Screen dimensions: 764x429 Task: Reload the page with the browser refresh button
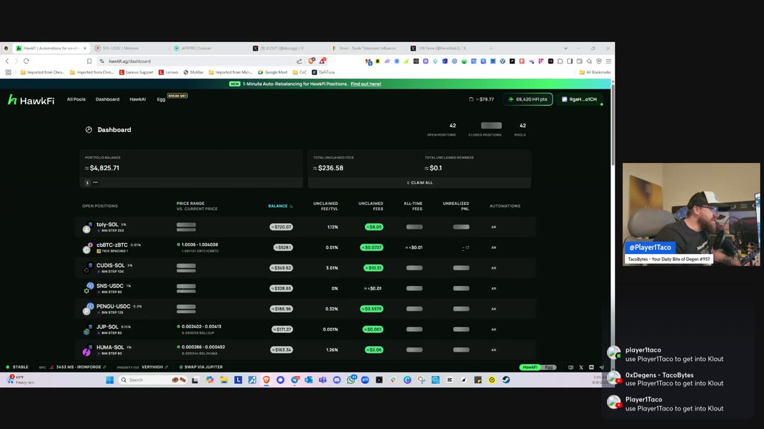pyautogui.click(x=26, y=61)
